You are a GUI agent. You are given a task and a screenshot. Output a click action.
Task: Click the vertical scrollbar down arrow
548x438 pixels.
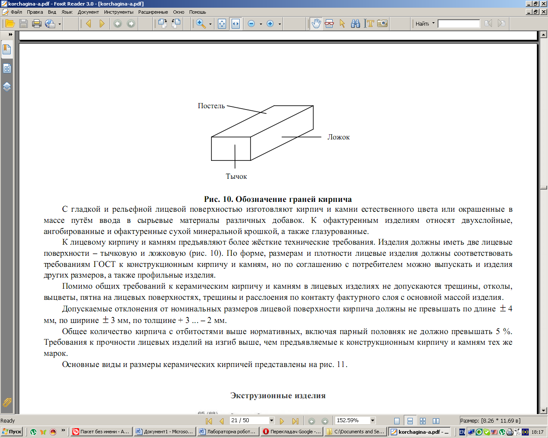click(x=544, y=411)
